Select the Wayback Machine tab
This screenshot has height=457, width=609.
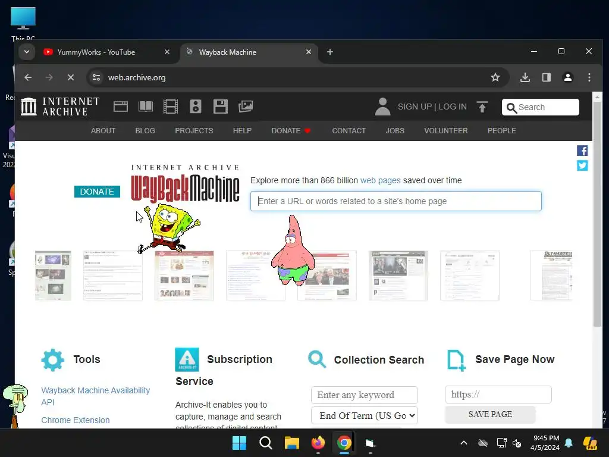pyautogui.click(x=249, y=52)
